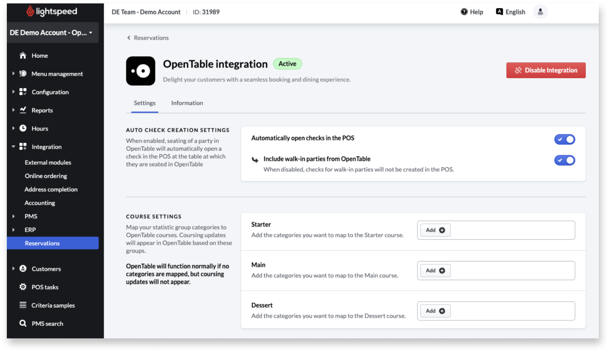The width and height of the screenshot is (609, 352).
Task: Expand the Hours section arrow
Action: pos(13,128)
